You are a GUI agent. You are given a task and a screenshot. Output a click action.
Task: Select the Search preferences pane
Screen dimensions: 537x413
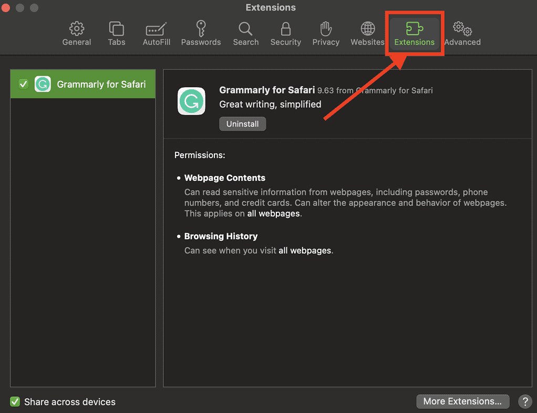[246, 34]
